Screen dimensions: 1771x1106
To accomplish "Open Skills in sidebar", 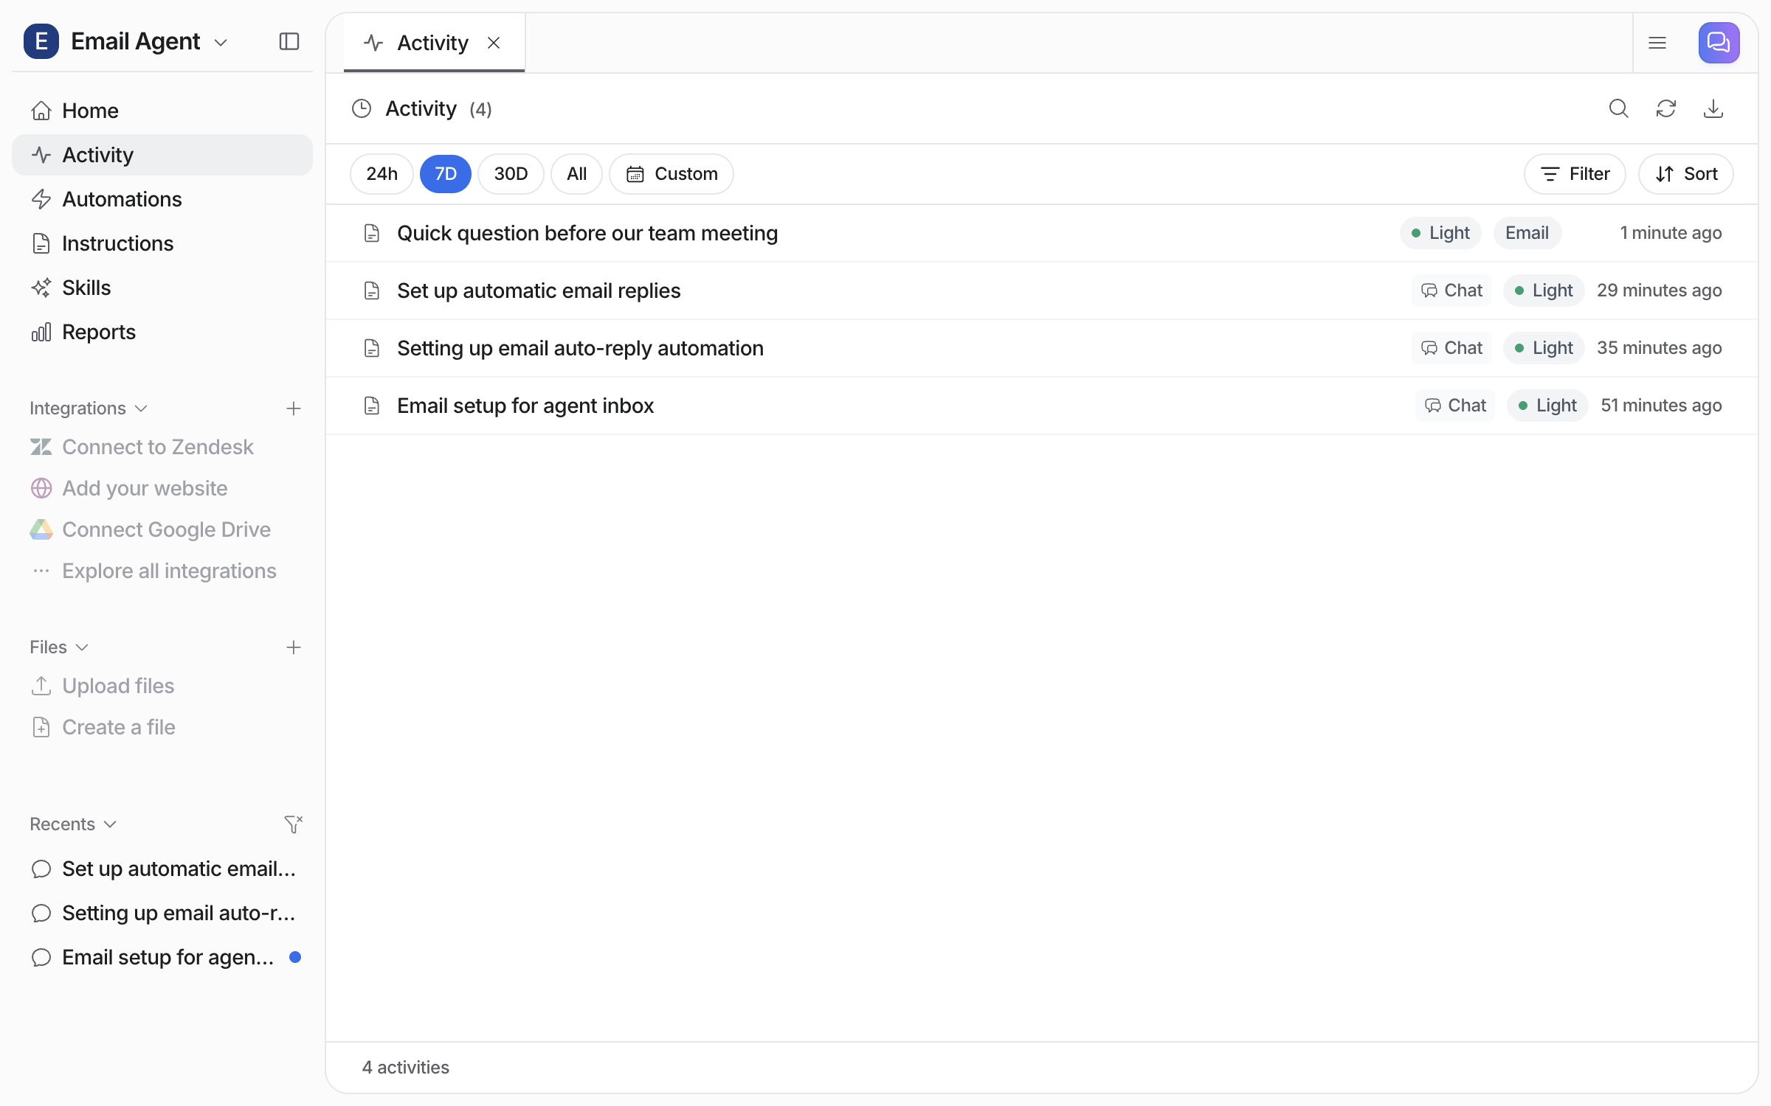I will pos(162,288).
